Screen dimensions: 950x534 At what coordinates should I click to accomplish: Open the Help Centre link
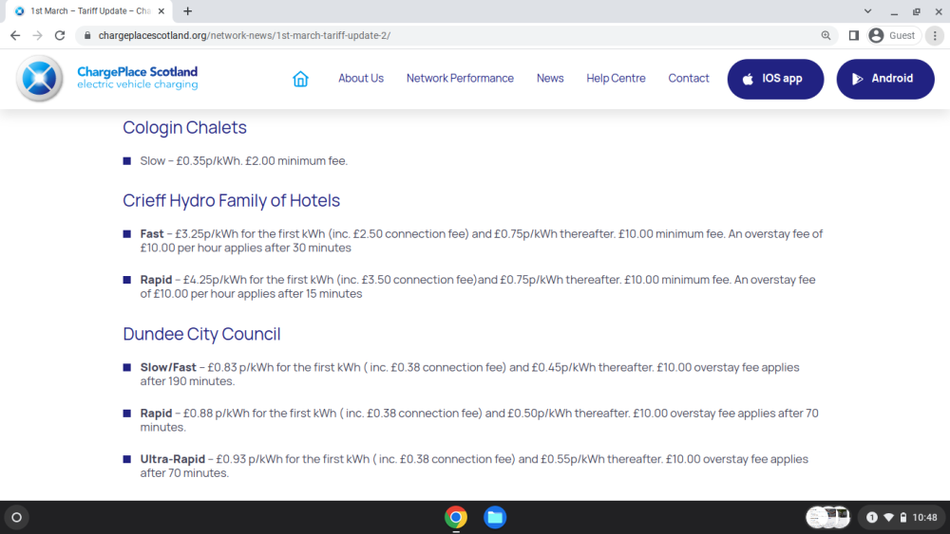click(616, 78)
